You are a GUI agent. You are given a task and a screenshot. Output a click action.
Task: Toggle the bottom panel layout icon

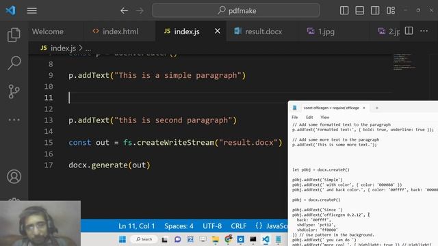click(x=359, y=11)
